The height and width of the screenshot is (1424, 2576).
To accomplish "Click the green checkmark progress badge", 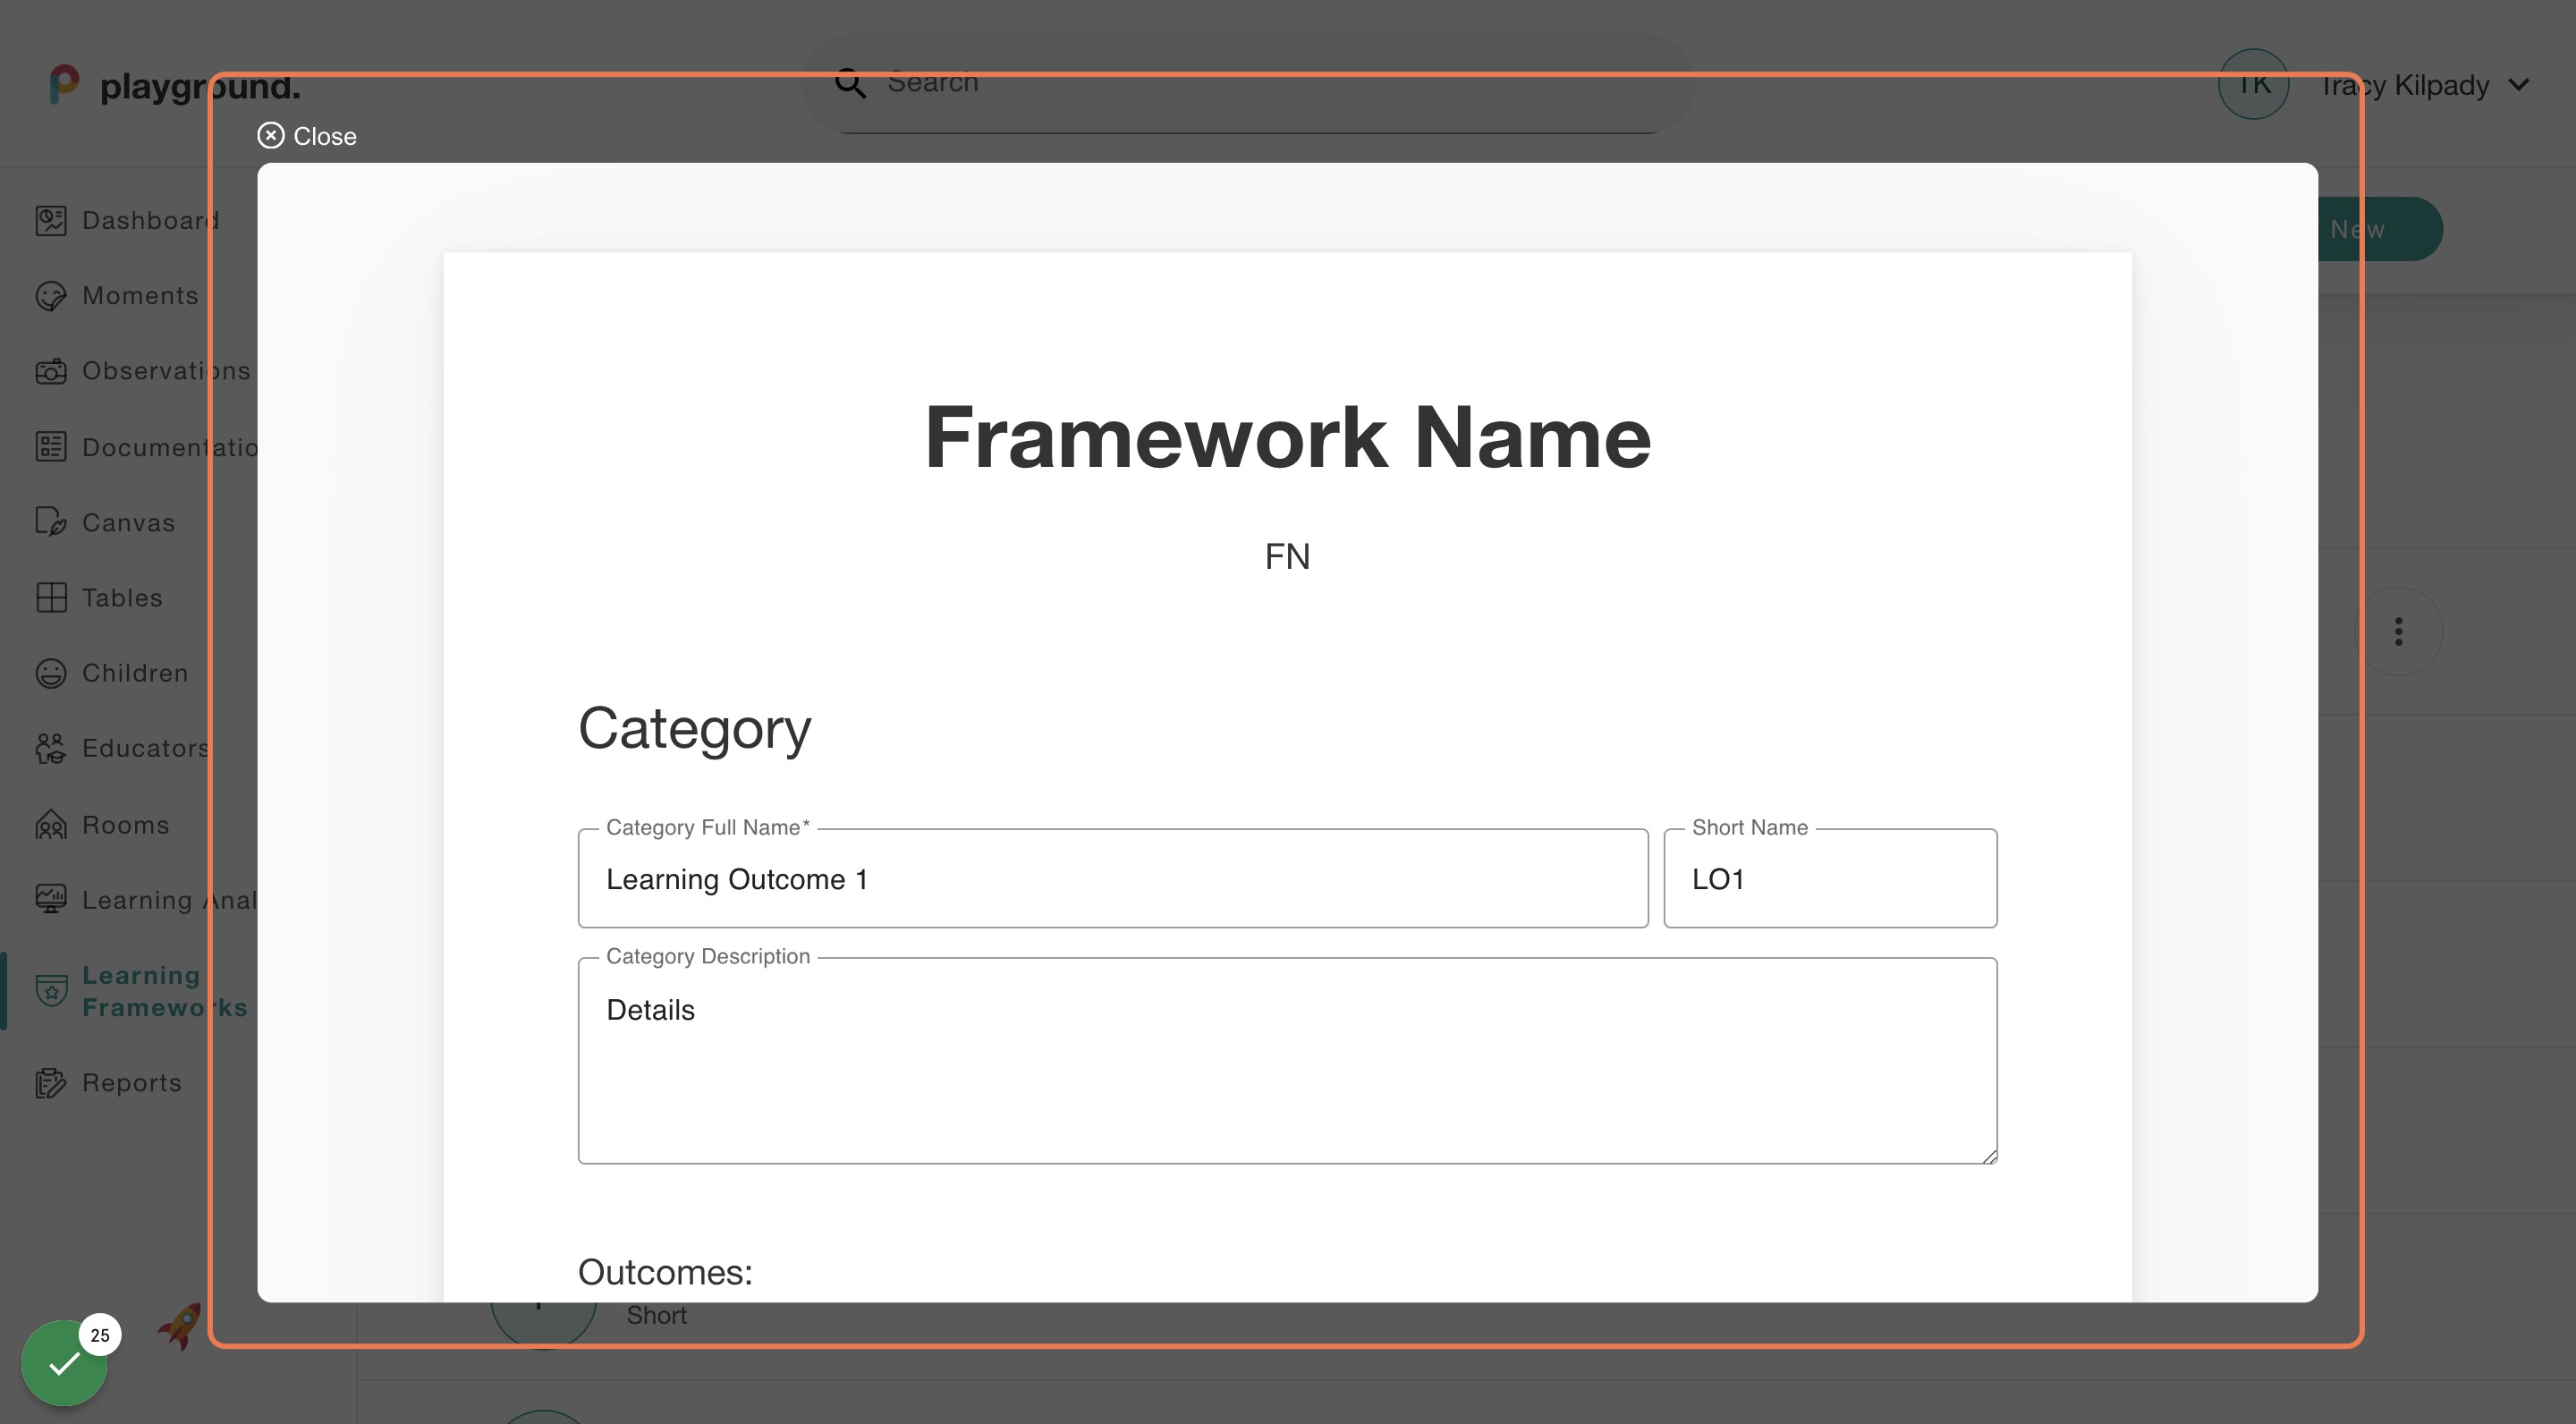I will pos(64,1362).
